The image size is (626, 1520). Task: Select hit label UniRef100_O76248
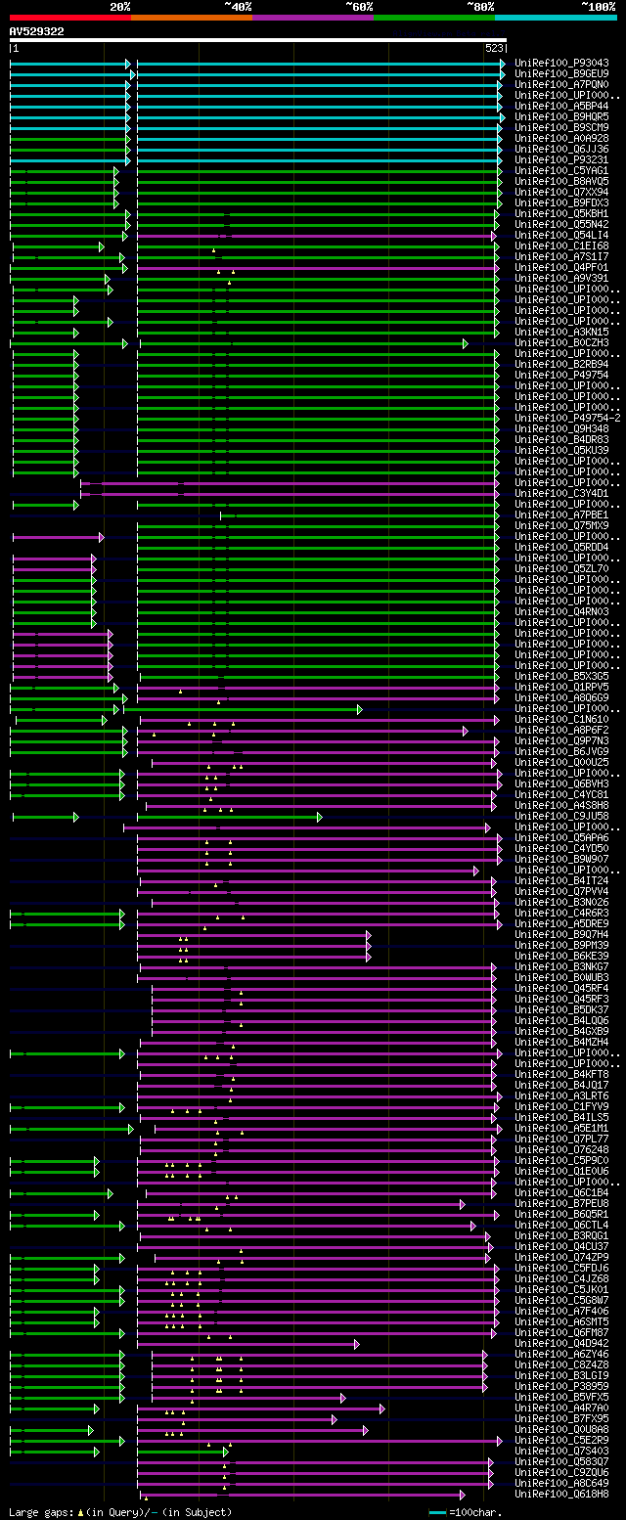click(561, 1149)
